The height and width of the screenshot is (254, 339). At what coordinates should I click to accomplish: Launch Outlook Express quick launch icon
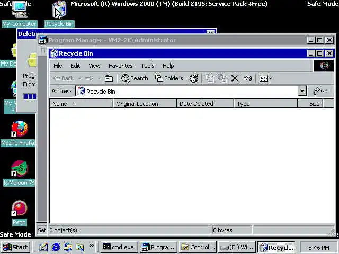[x=68, y=247]
